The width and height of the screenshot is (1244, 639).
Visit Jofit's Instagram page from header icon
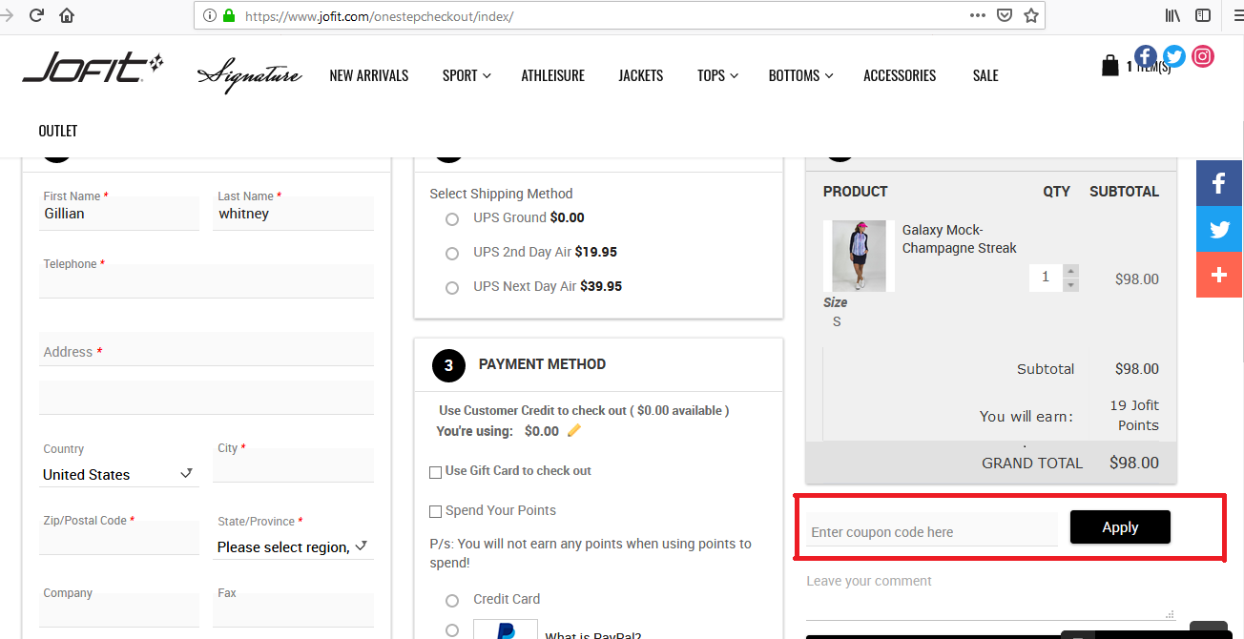point(1203,56)
